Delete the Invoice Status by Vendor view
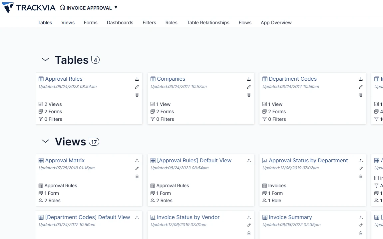383x239 pixels. (249, 233)
